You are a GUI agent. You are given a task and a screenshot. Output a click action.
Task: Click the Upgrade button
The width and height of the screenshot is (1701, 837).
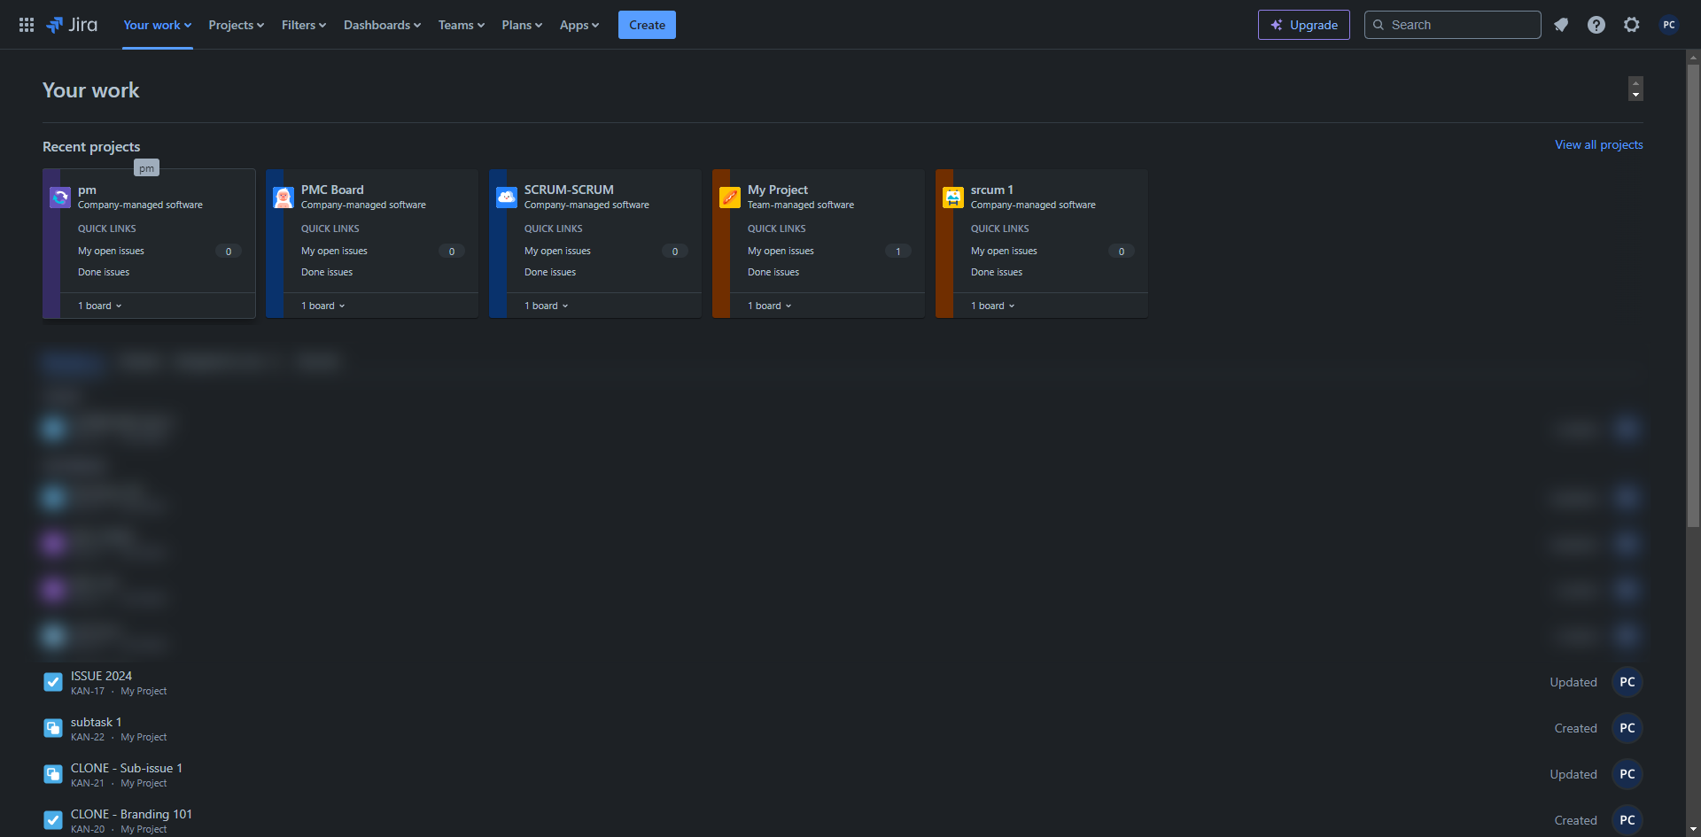[x=1304, y=25]
